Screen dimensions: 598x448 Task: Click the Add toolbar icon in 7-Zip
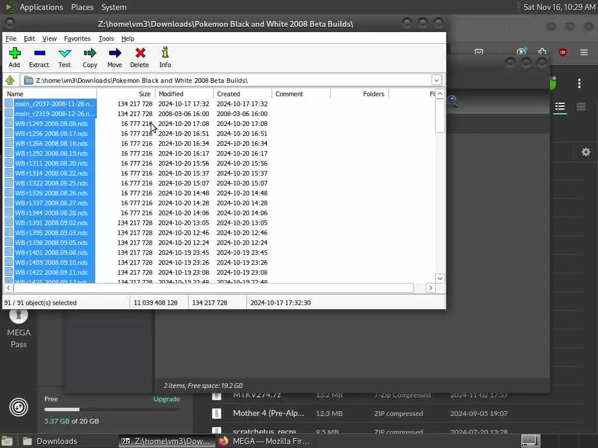[x=15, y=57]
